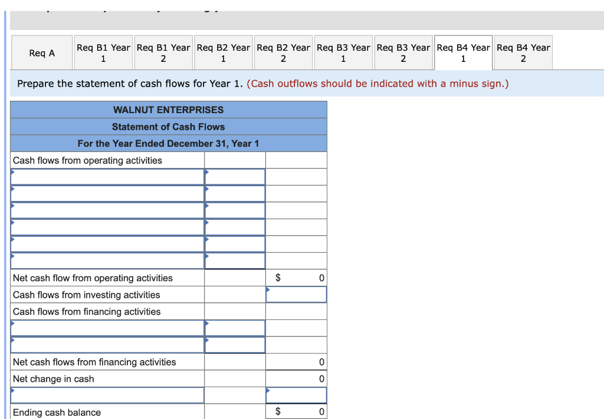
Task: Click first operating activities amount field
Action: coord(235,177)
